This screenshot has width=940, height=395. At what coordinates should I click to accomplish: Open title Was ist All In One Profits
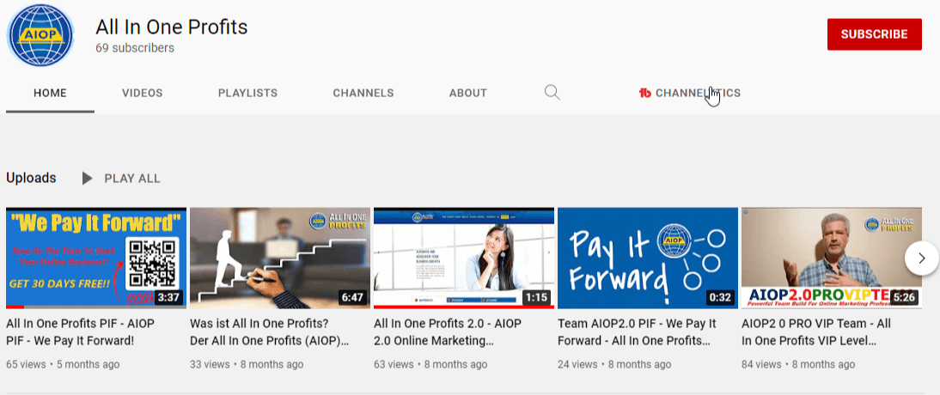[269, 332]
